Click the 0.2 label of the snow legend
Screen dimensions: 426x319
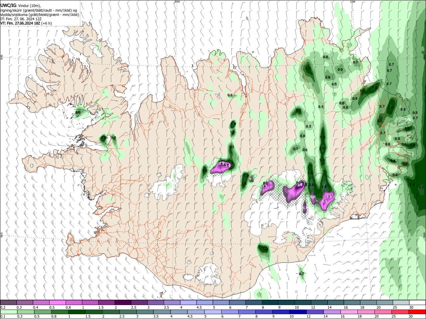click(x=3, y=307)
